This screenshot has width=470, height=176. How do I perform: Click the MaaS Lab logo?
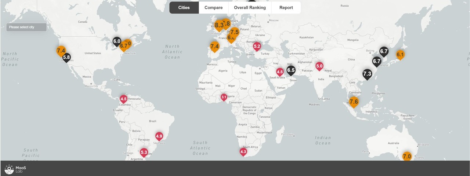pyautogui.click(x=15, y=169)
